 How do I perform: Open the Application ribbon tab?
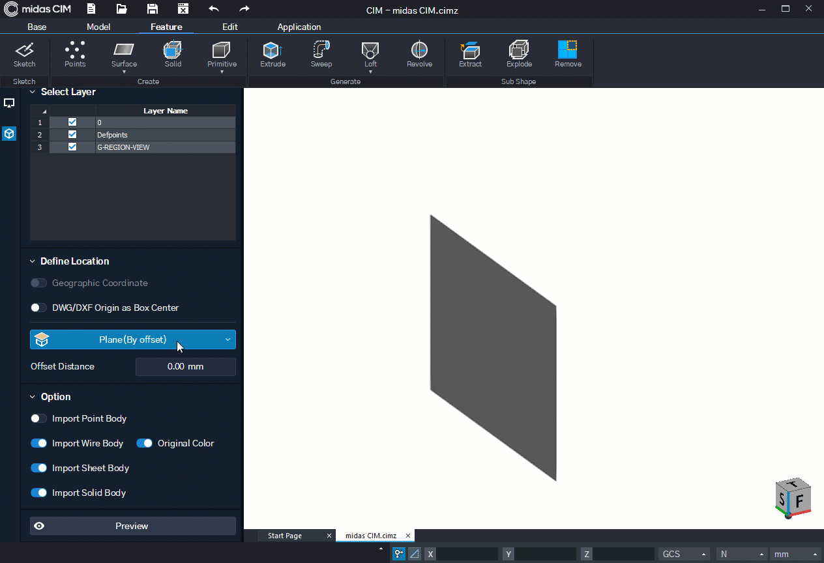(299, 27)
